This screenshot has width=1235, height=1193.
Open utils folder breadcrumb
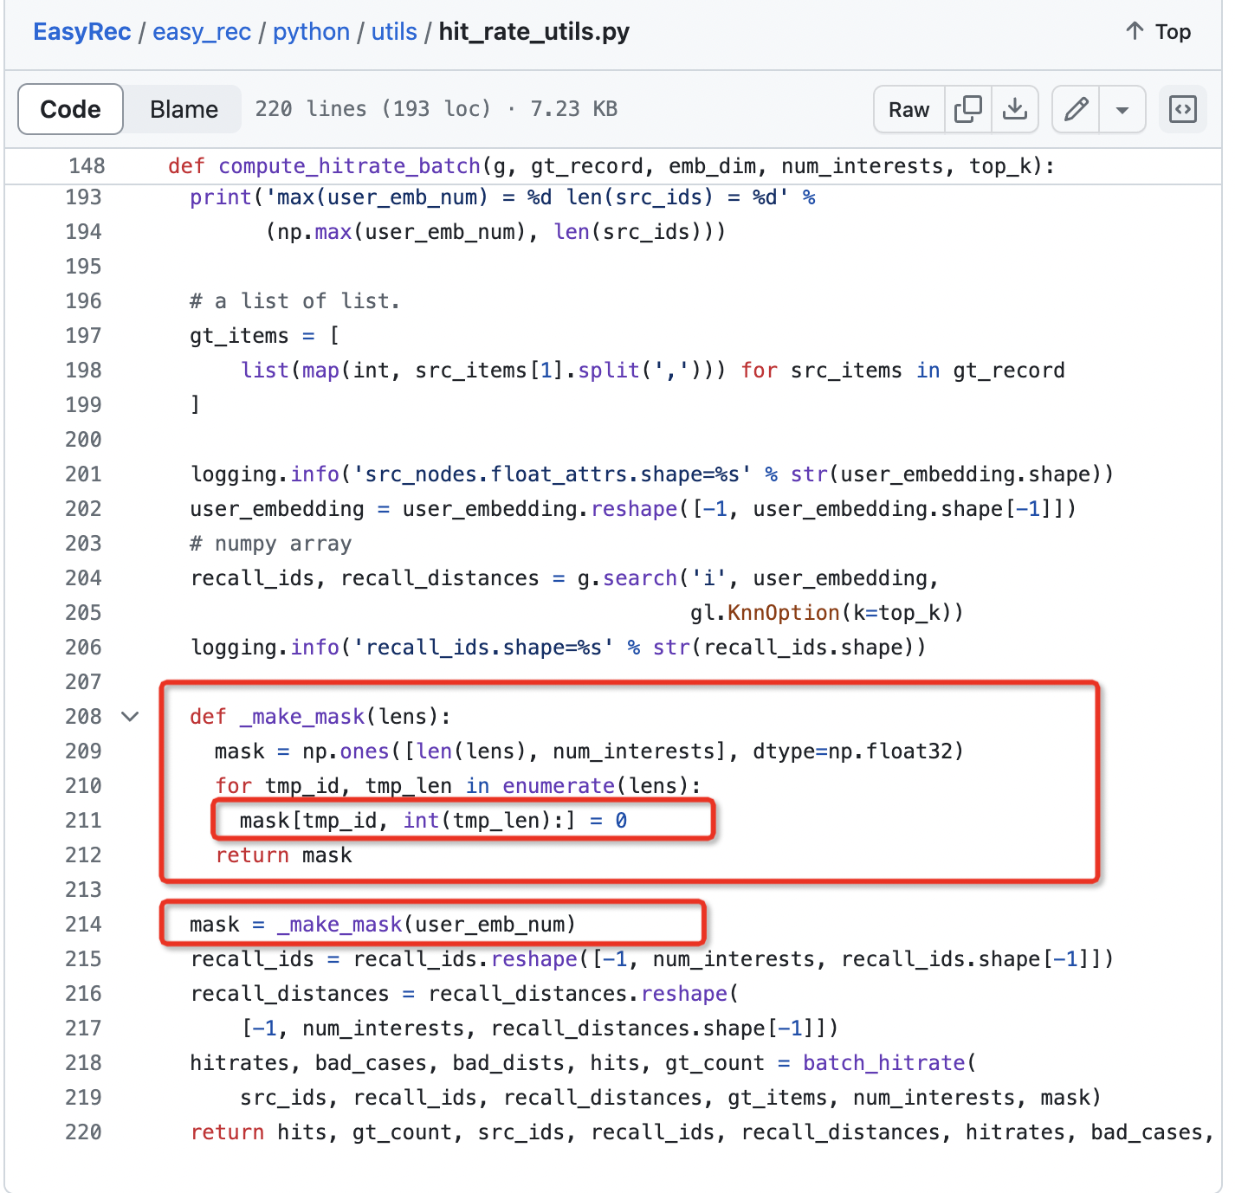(x=394, y=32)
